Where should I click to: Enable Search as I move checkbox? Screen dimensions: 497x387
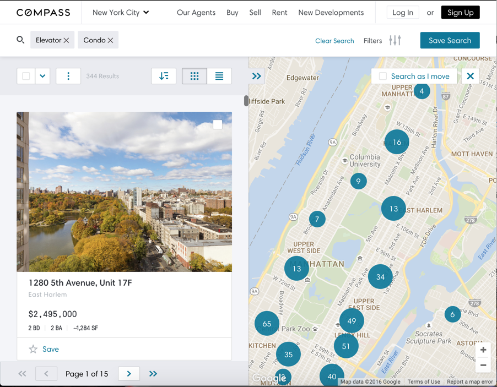point(383,76)
